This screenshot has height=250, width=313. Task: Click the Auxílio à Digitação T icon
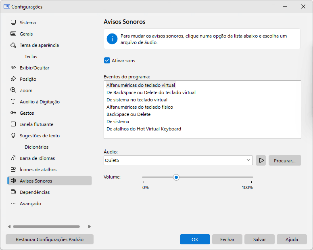click(13, 101)
